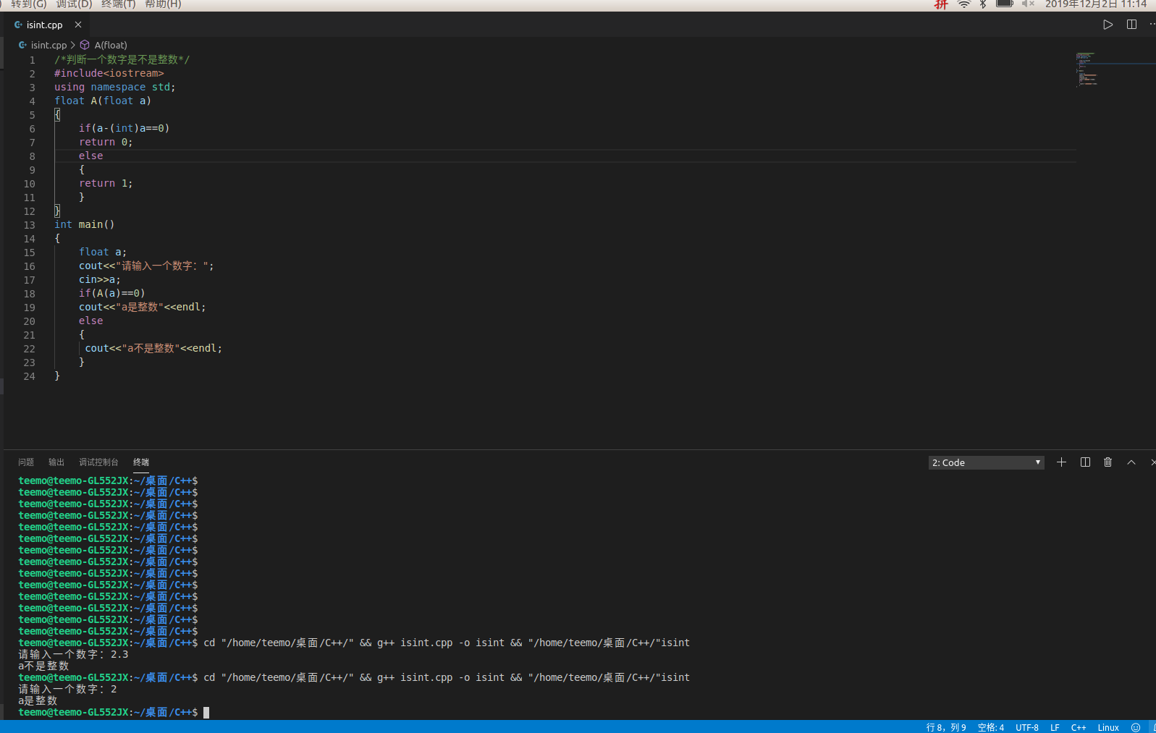
Task: Select the isint.cpp editor tab
Action: pos(48,25)
